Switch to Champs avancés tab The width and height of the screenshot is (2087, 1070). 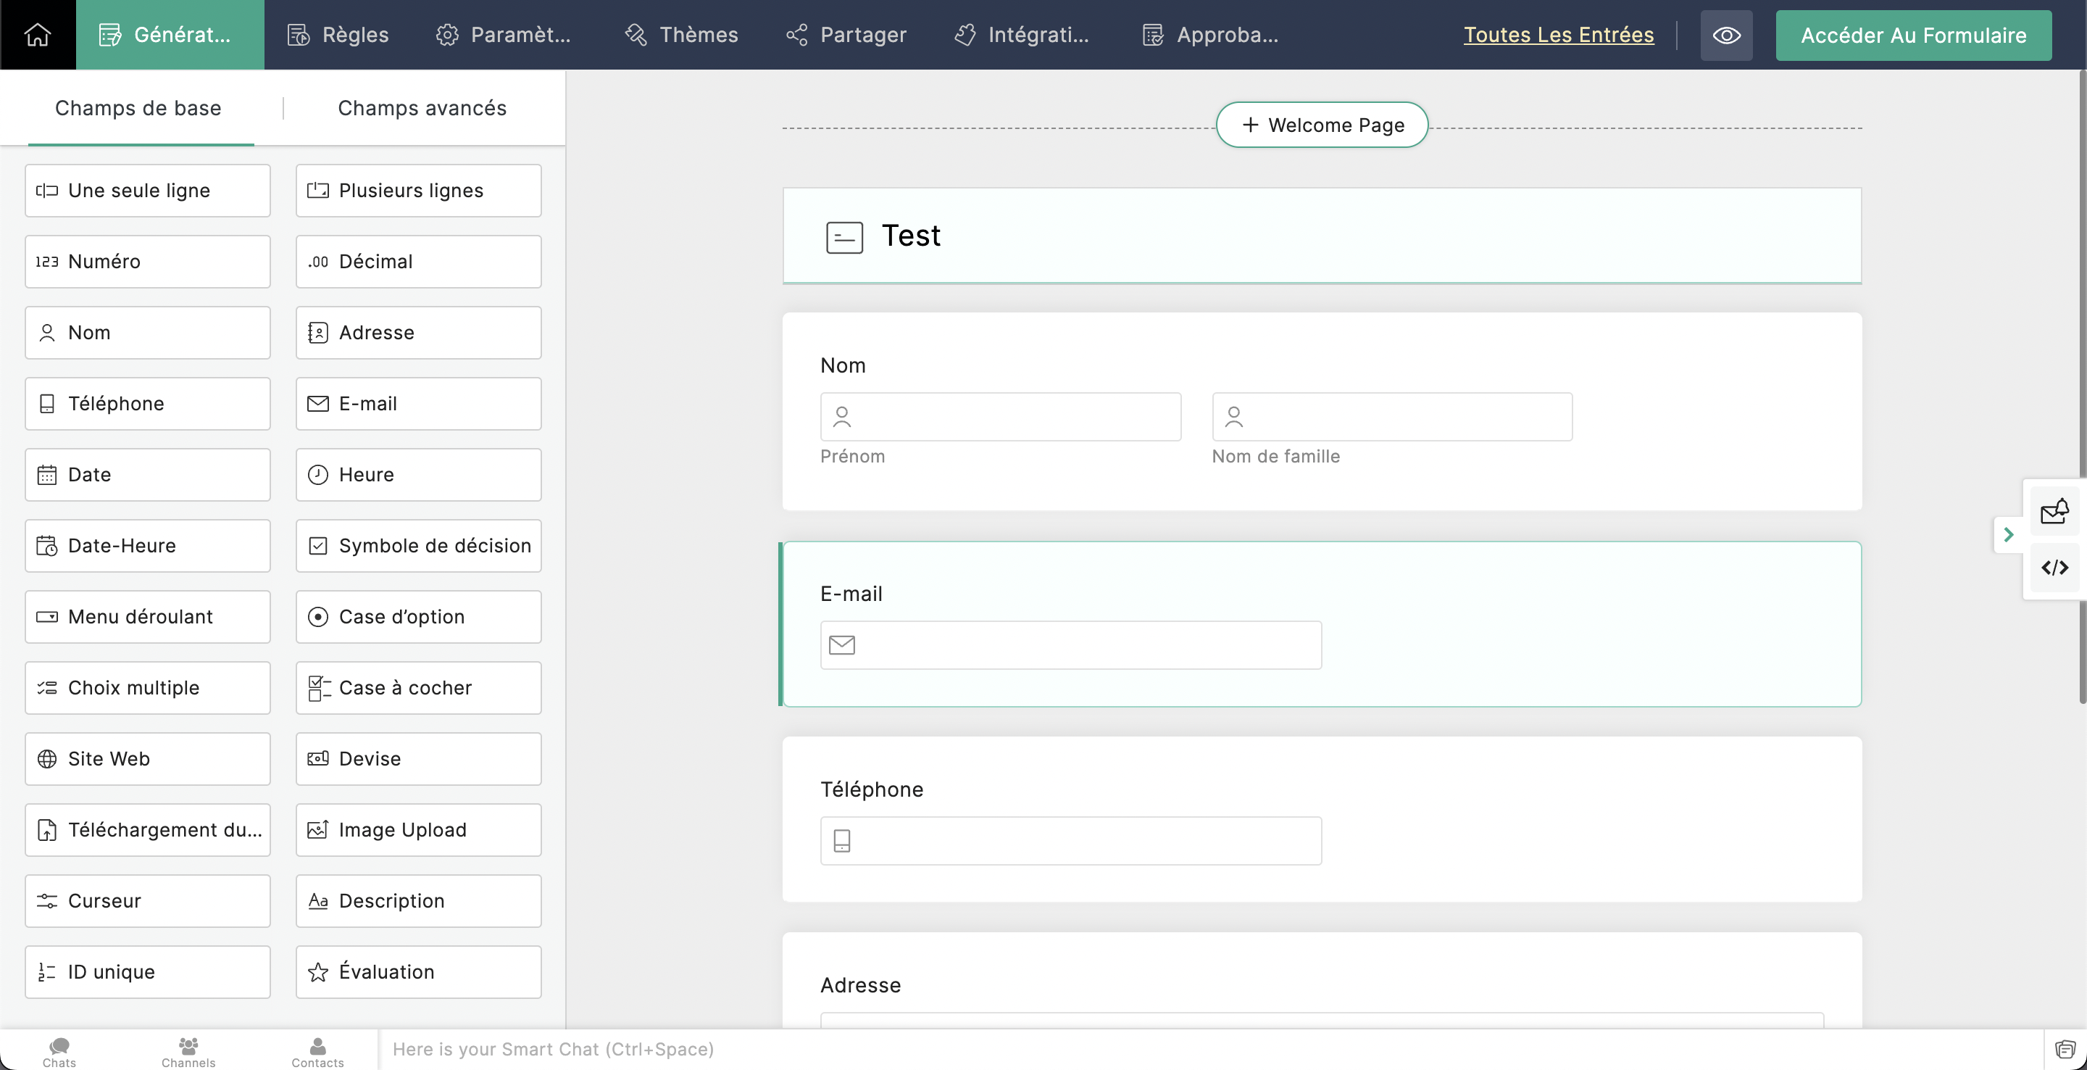tap(421, 108)
